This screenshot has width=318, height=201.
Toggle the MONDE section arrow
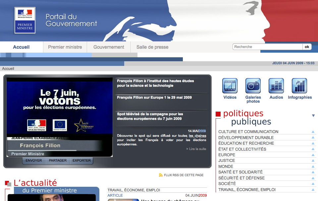tap(312, 166)
